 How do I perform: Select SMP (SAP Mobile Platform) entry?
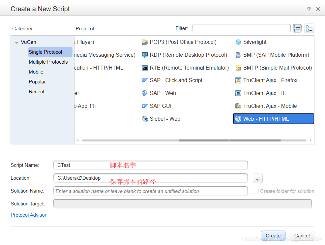click(x=276, y=55)
